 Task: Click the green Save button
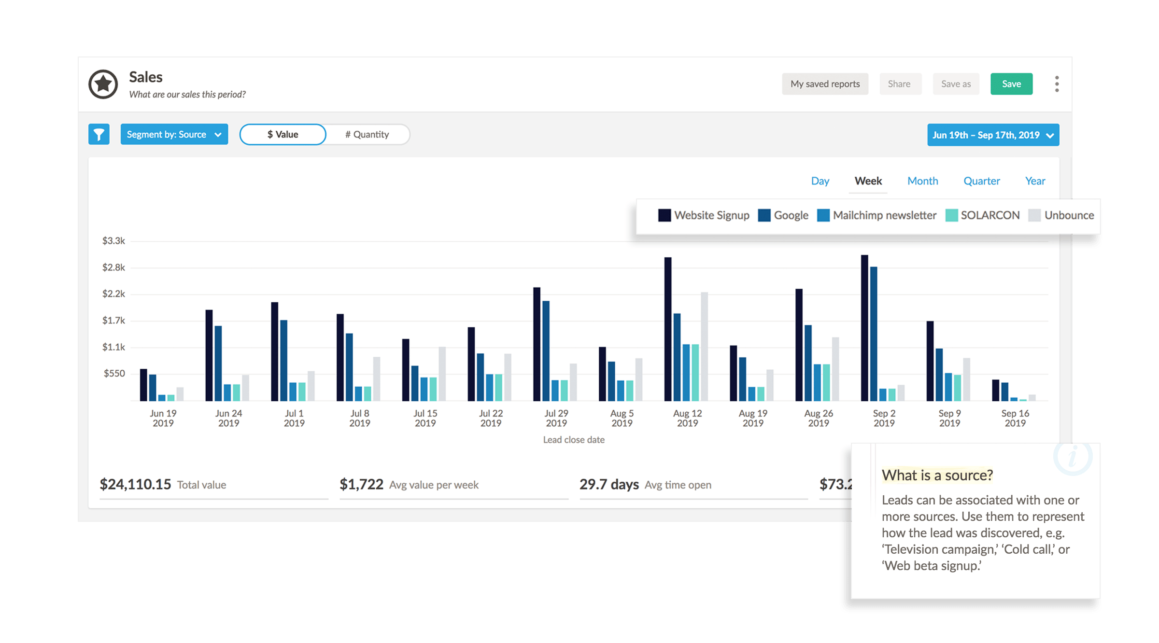pyautogui.click(x=1011, y=84)
